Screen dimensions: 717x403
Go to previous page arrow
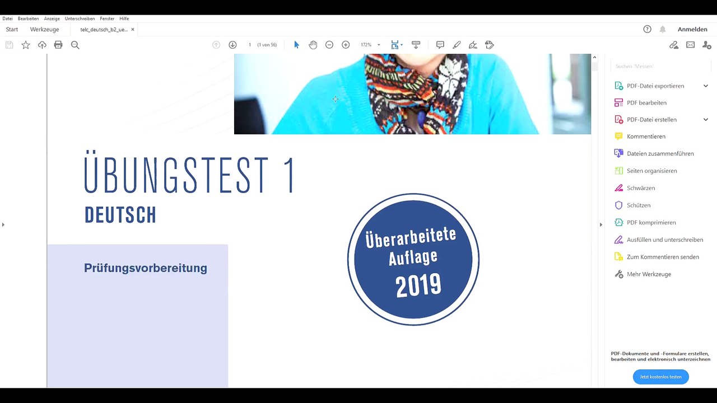coord(216,45)
